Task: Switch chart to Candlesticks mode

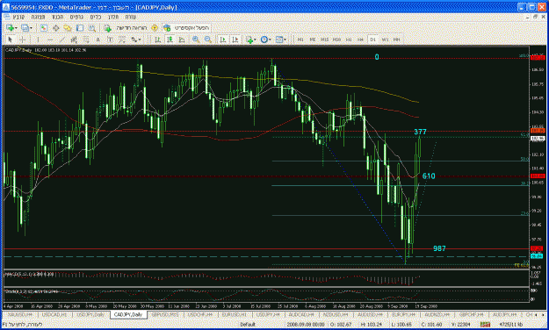Action: point(170,39)
